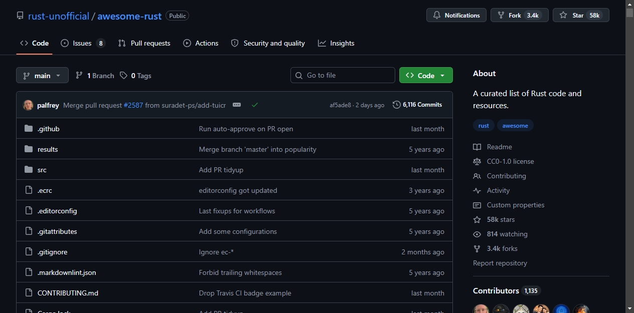
Task: View the 6,116 Commits history
Action: coord(417,105)
